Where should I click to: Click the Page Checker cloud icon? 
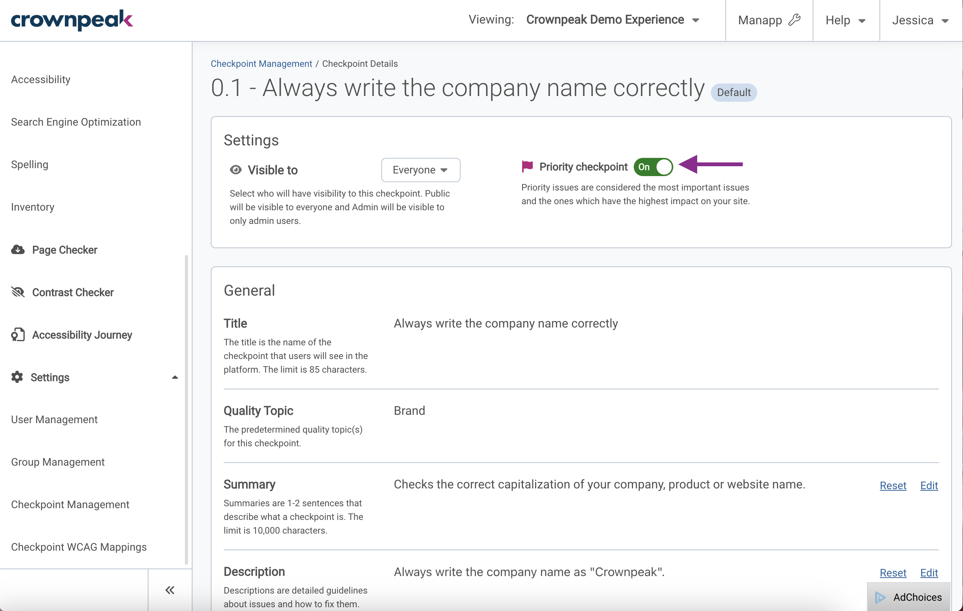click(17, 250)
